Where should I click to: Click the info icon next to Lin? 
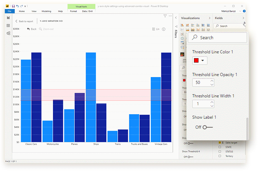tap(163, 29)
